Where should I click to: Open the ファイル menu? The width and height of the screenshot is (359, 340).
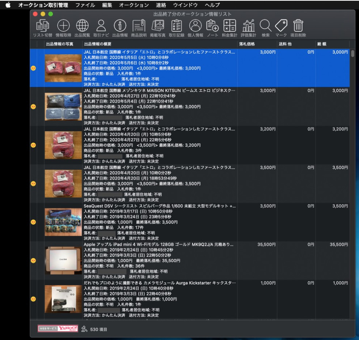pyautogui.click(x=85, y=5)
